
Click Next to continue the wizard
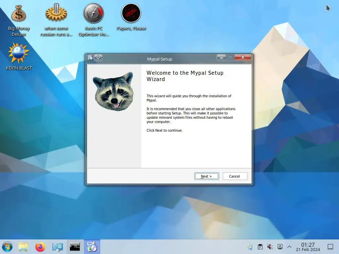[207, 176]
